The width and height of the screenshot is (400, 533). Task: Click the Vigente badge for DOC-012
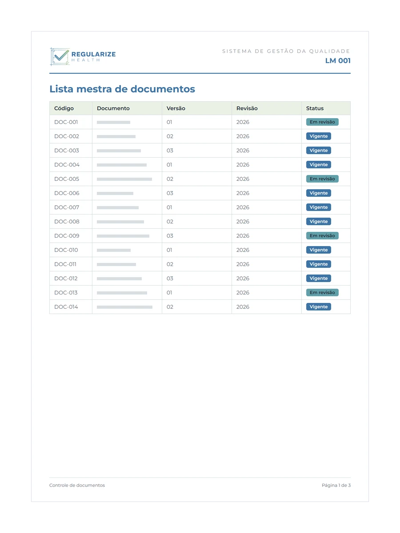coord(319,278)
